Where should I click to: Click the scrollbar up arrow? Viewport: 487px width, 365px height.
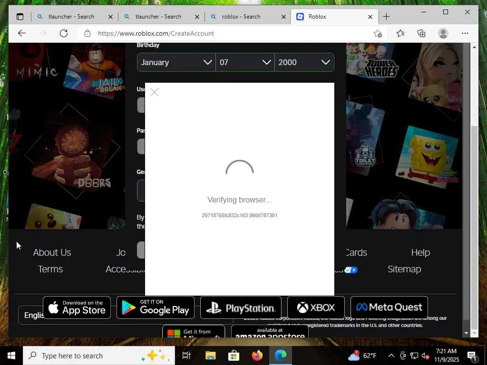[x=474, y=47]
